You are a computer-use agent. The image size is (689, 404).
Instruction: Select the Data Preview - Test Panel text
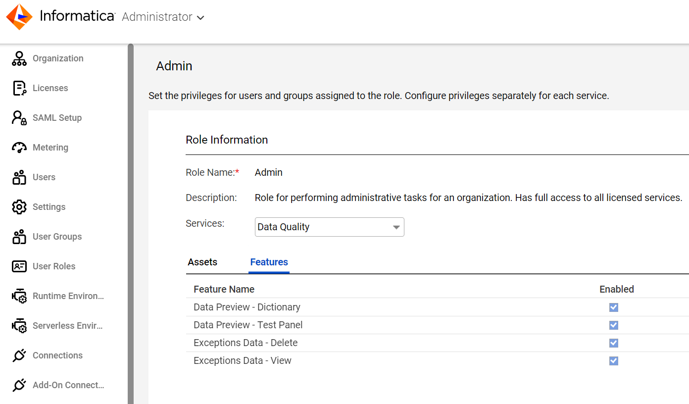248,325
